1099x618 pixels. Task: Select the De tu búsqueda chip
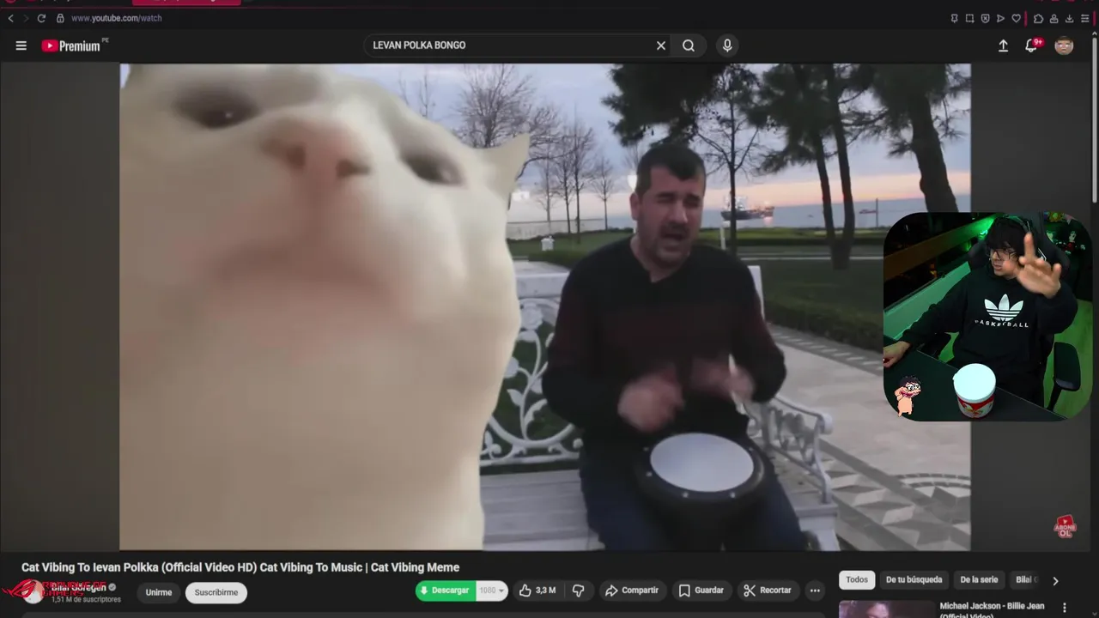[x=914, y=580]
